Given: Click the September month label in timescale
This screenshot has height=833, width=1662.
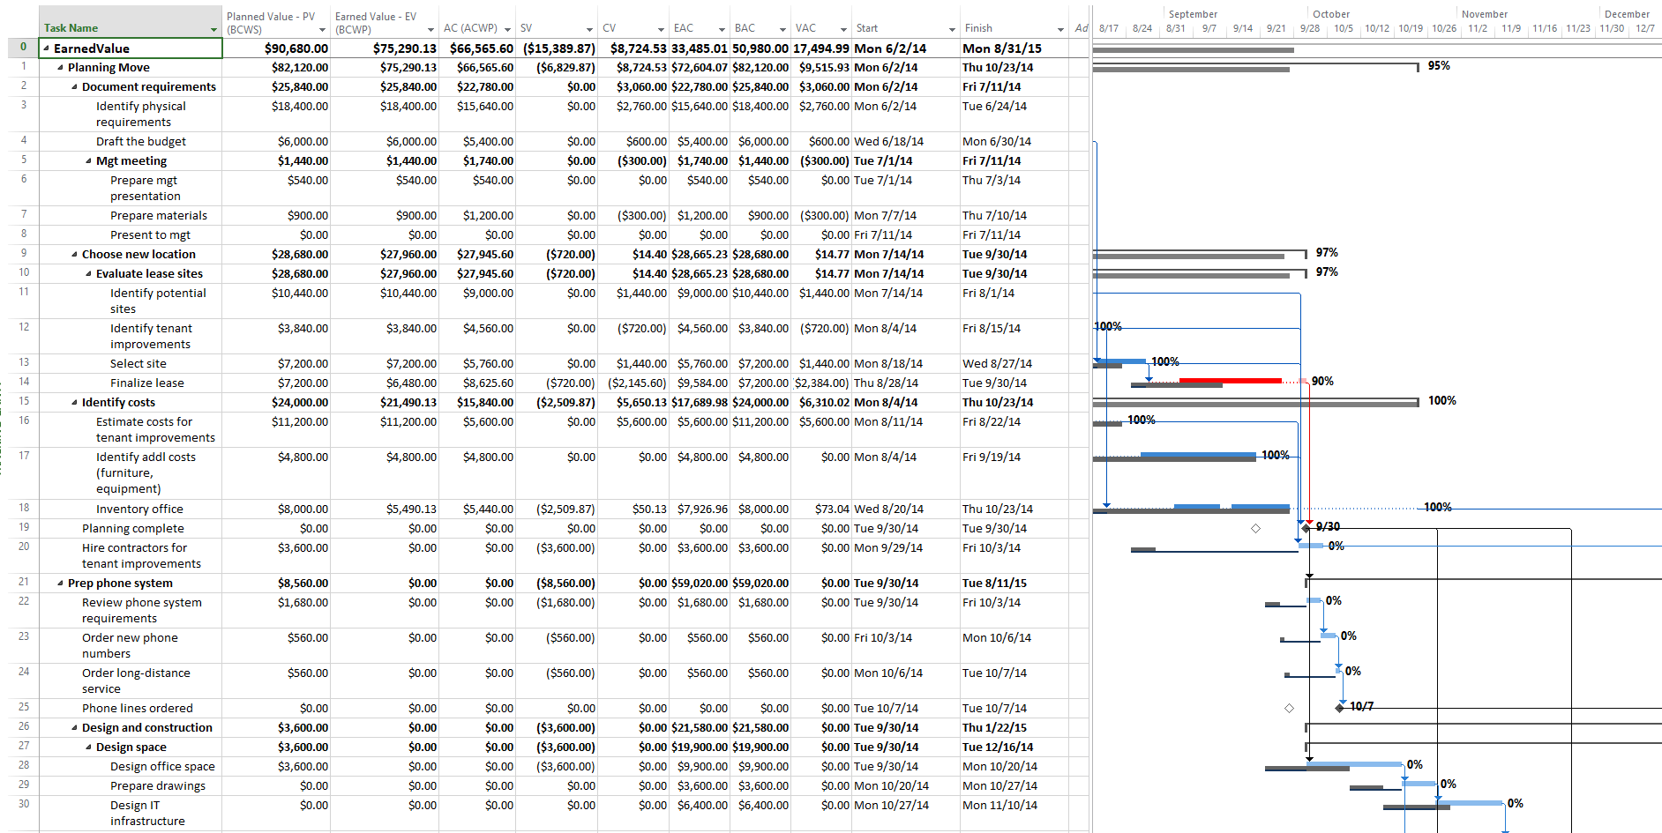Looking at the screenshot, I should (1193, 14).
